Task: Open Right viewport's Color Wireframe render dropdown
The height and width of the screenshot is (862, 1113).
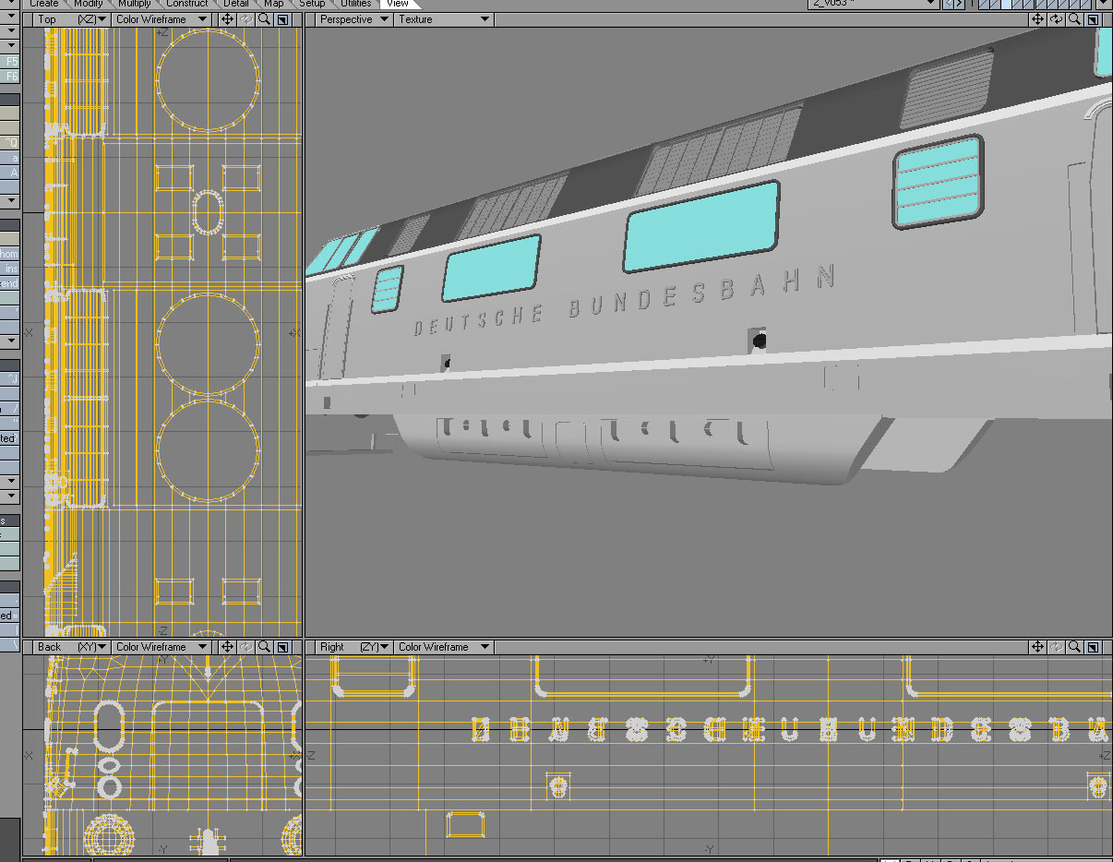Action: tap(444, 647)
